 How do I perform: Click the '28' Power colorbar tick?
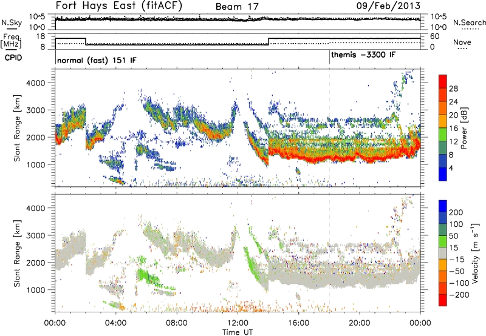click(x=453, y=89)
